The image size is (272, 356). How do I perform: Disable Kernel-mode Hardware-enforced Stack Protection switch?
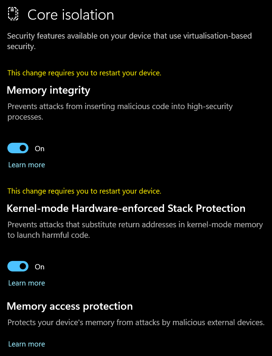(x=18, y=267)
